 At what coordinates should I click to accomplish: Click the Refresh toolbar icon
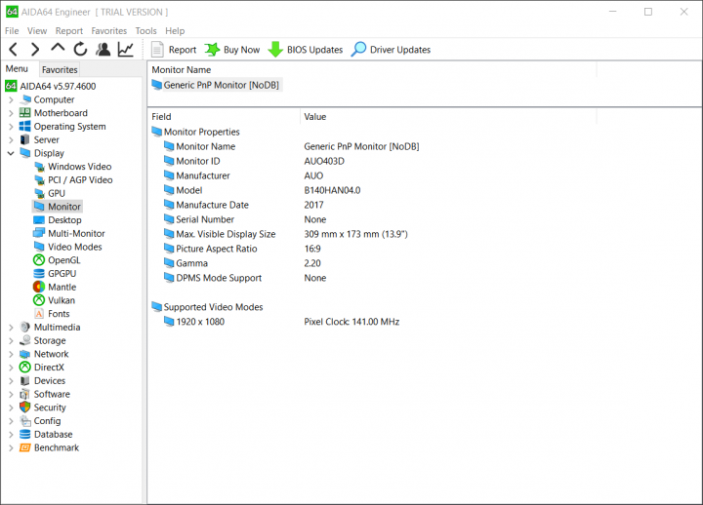pos(80,50)
